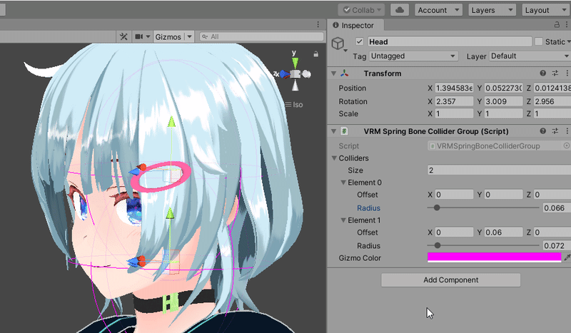Collapse Element 1
This screenshot has height=333, width=571.
(343, 220)
